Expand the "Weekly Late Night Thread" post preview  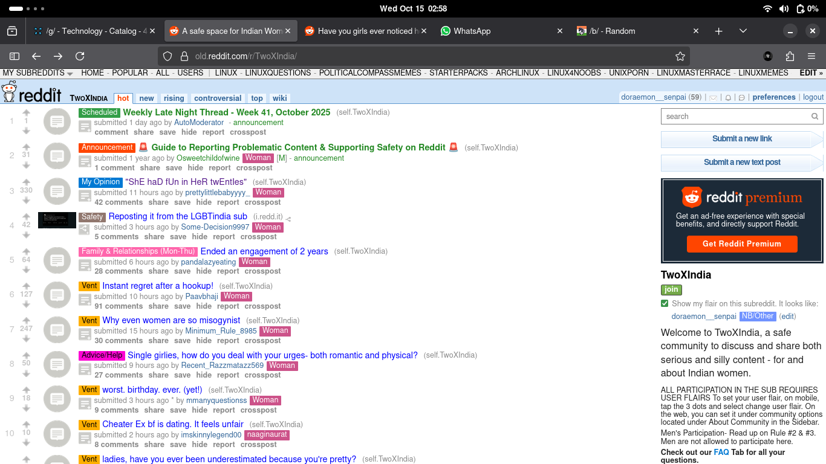click(x=85, y=127)
